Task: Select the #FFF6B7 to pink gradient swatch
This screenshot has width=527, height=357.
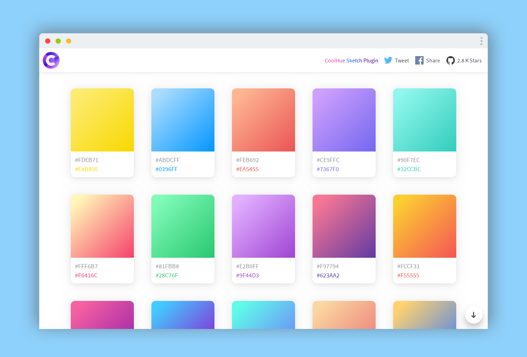Action: pyautogui.click(x=102, y=226)
